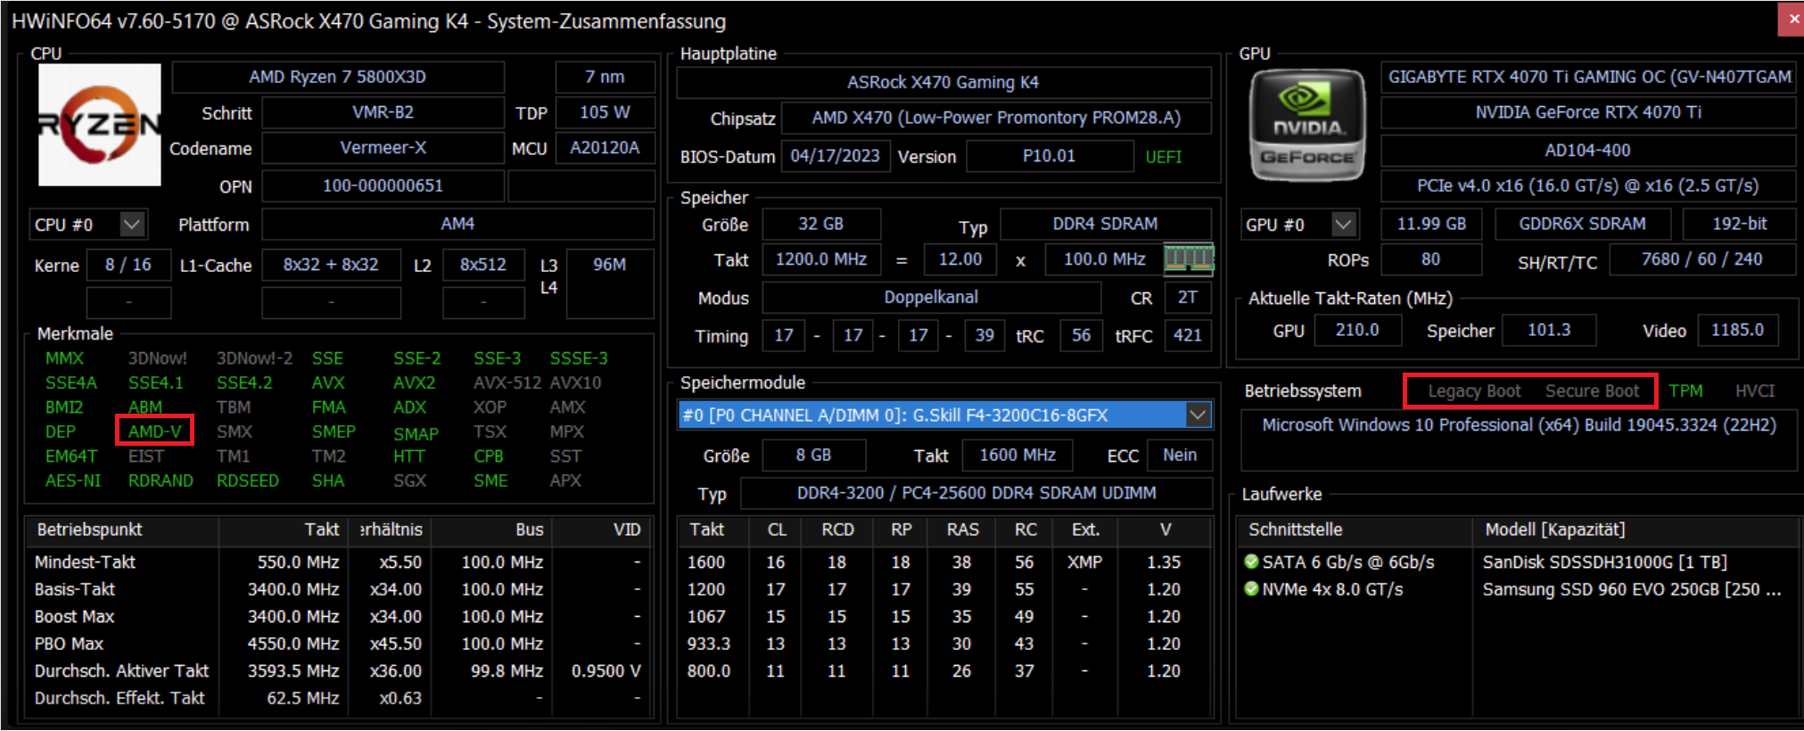Screen dimensions: 1804x731
Task: Click the 933.3 memory timing row
Action: (943, 644)
